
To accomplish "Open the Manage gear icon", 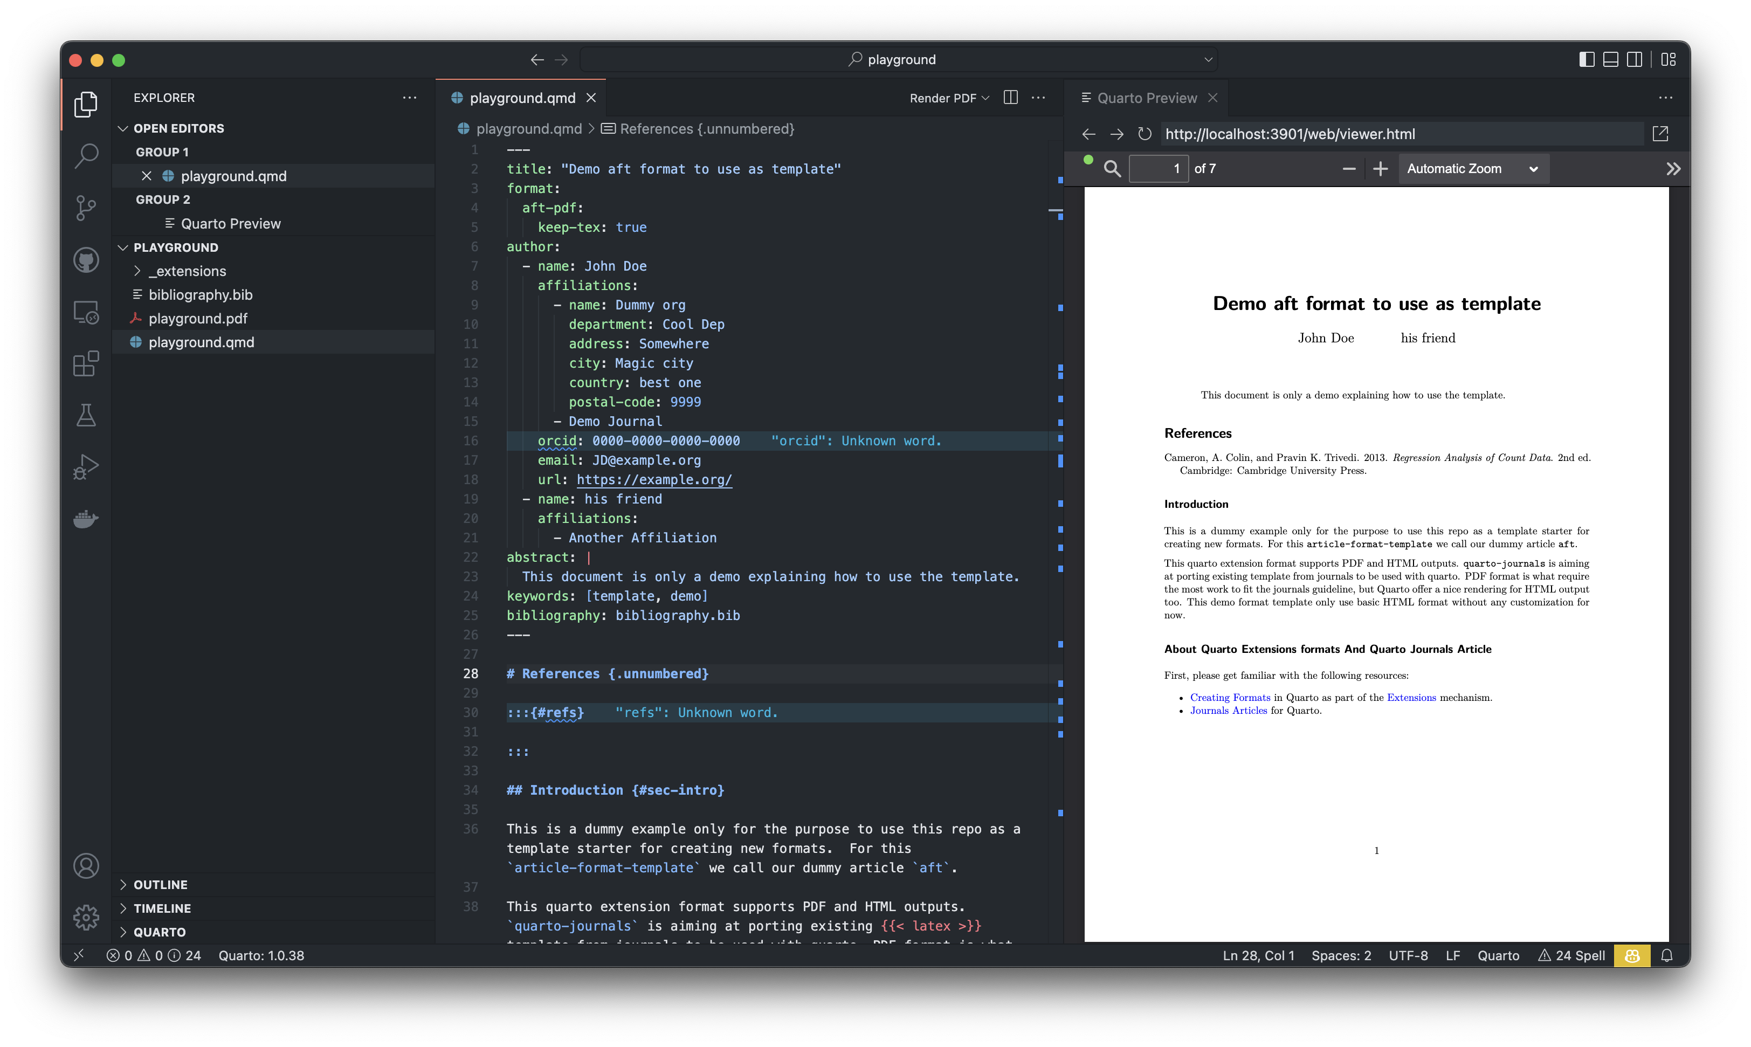I will point(86,918).
